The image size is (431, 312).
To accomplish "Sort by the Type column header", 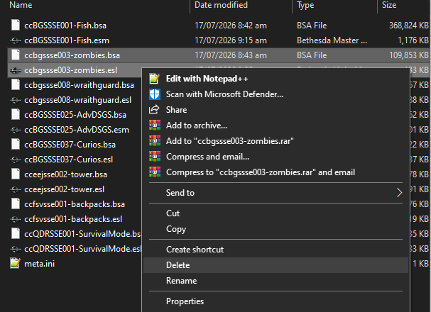I will pyautogui.click(x=305, y=5).
